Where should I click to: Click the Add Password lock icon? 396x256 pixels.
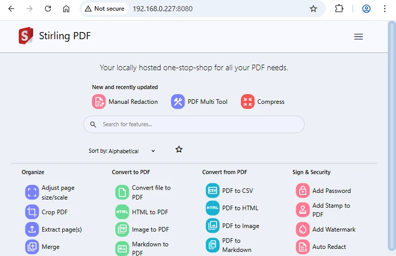[x=303, y=191]
